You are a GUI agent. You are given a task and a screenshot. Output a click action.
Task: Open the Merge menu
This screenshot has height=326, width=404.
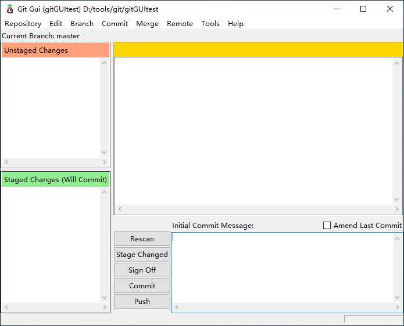coord(147,24)
